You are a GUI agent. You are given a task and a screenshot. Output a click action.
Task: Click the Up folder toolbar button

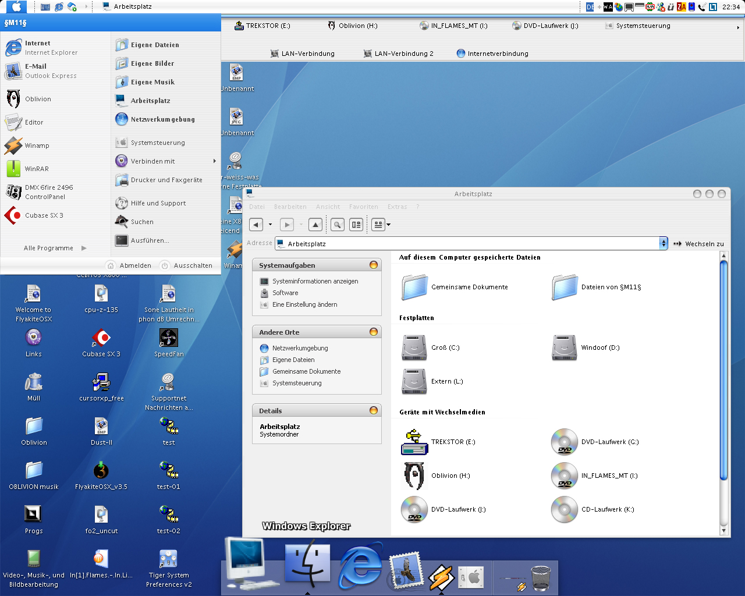pos(315,225)
